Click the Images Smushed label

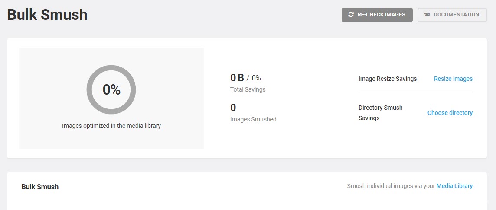(x=253, y=119)
